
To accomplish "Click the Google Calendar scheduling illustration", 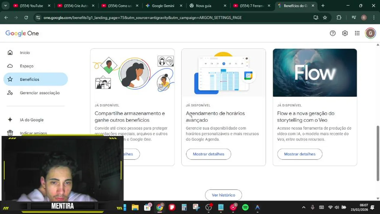I will (224, 73).
